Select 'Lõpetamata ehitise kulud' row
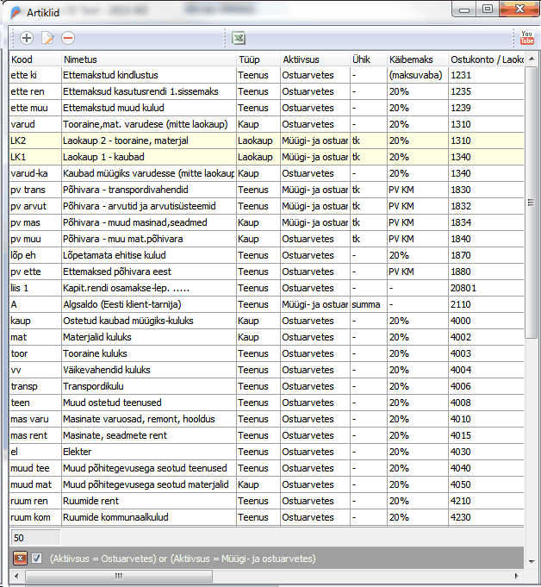This screenshot has height=587, width=541. point(266,255)
